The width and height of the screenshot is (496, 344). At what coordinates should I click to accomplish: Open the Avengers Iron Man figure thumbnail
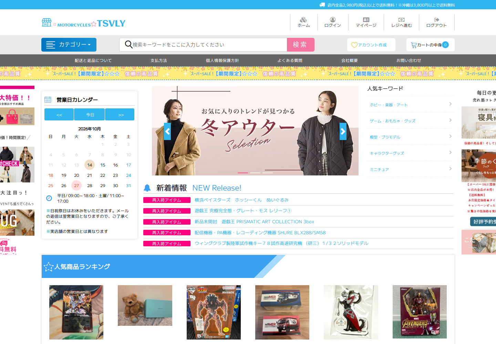(x=420, y=312)
